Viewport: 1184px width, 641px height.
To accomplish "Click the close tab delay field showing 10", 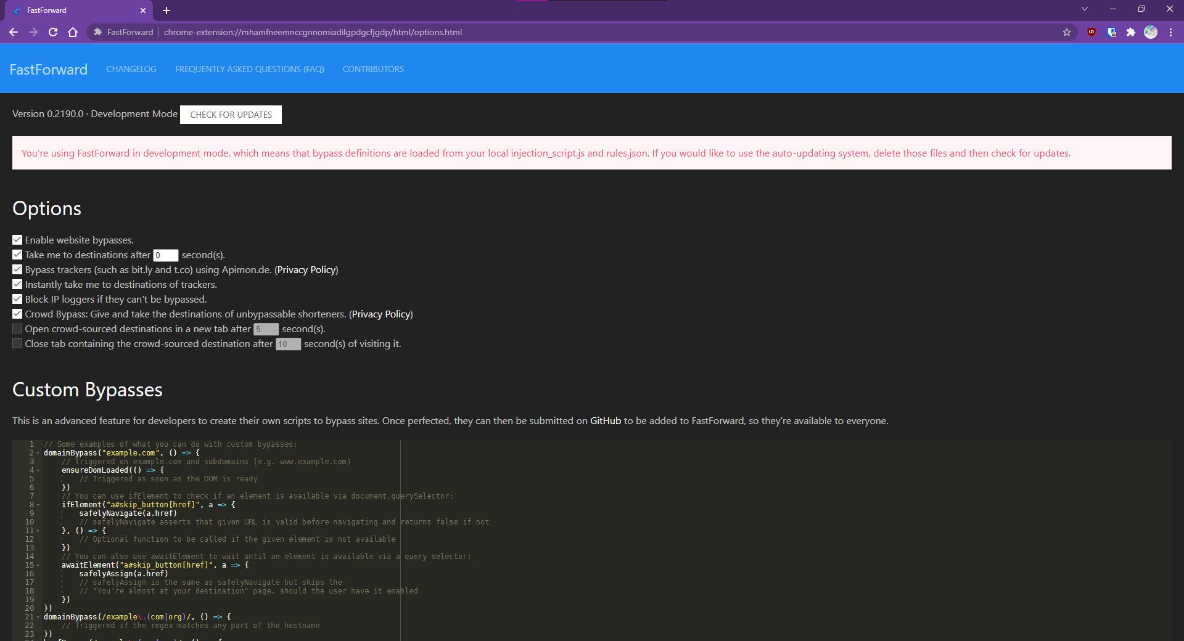I will (289, 344).
